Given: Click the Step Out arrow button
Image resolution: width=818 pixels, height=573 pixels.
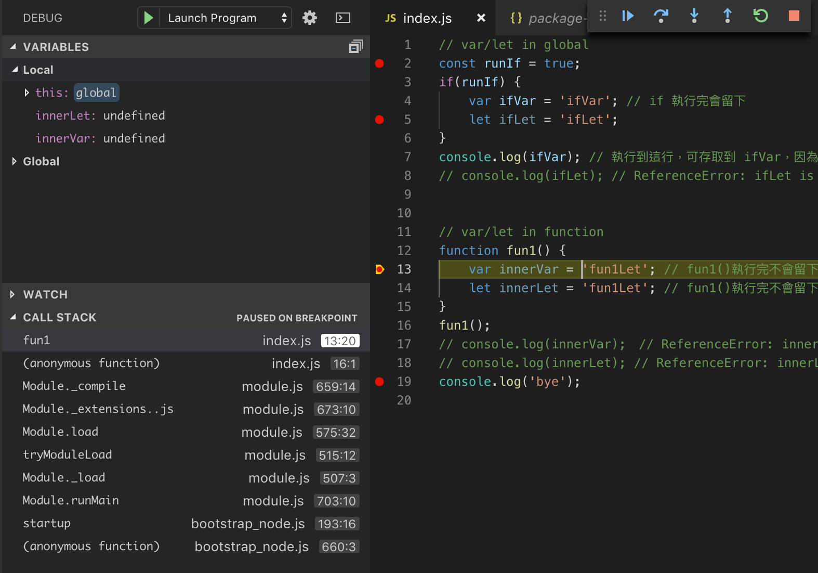Looking at the screenshot, I should 727,16.
